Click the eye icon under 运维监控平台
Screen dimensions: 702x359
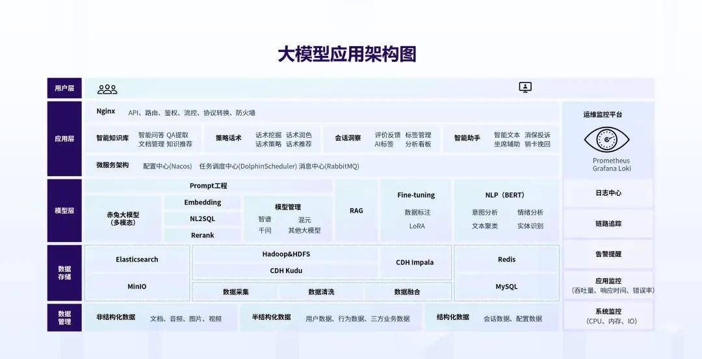pyautogui.click(x=606, y=139)
